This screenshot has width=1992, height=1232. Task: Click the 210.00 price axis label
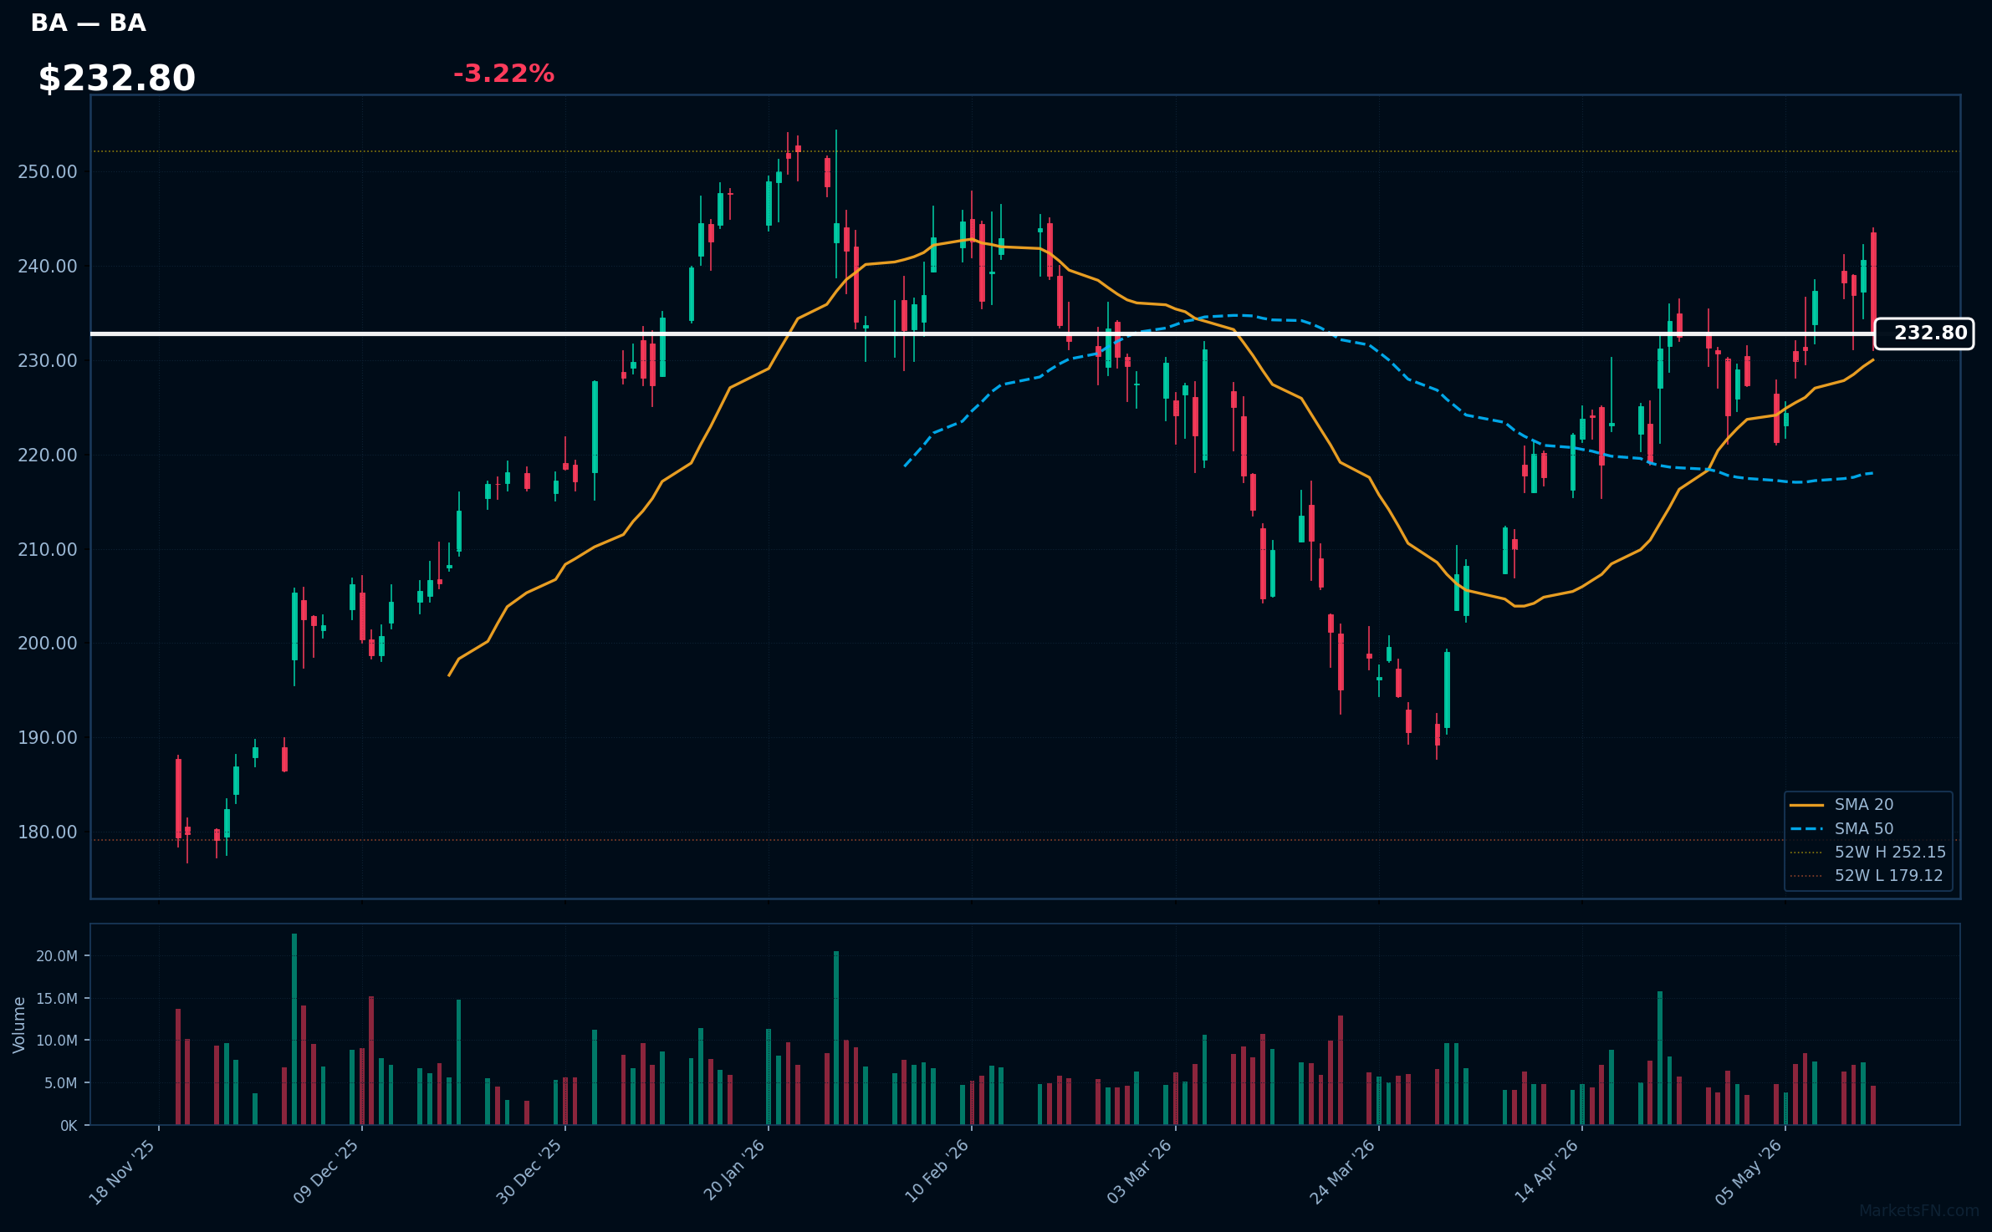tap(47, 550)
